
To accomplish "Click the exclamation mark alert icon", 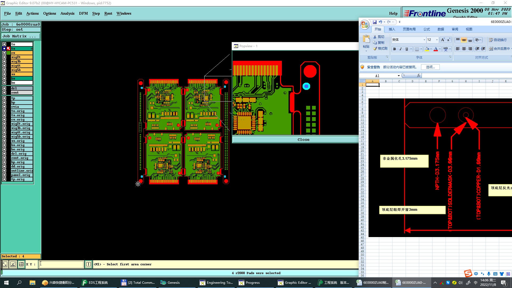I will [x=89, y=264].
